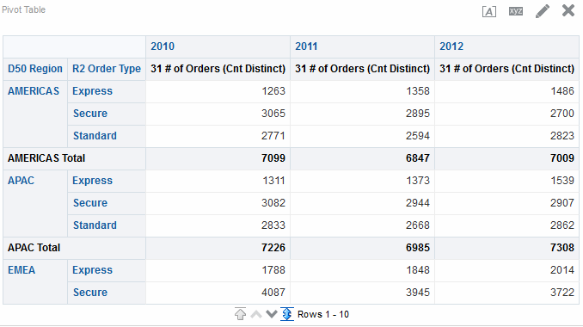Click value 1848 in 2011 column

[418, 270]
